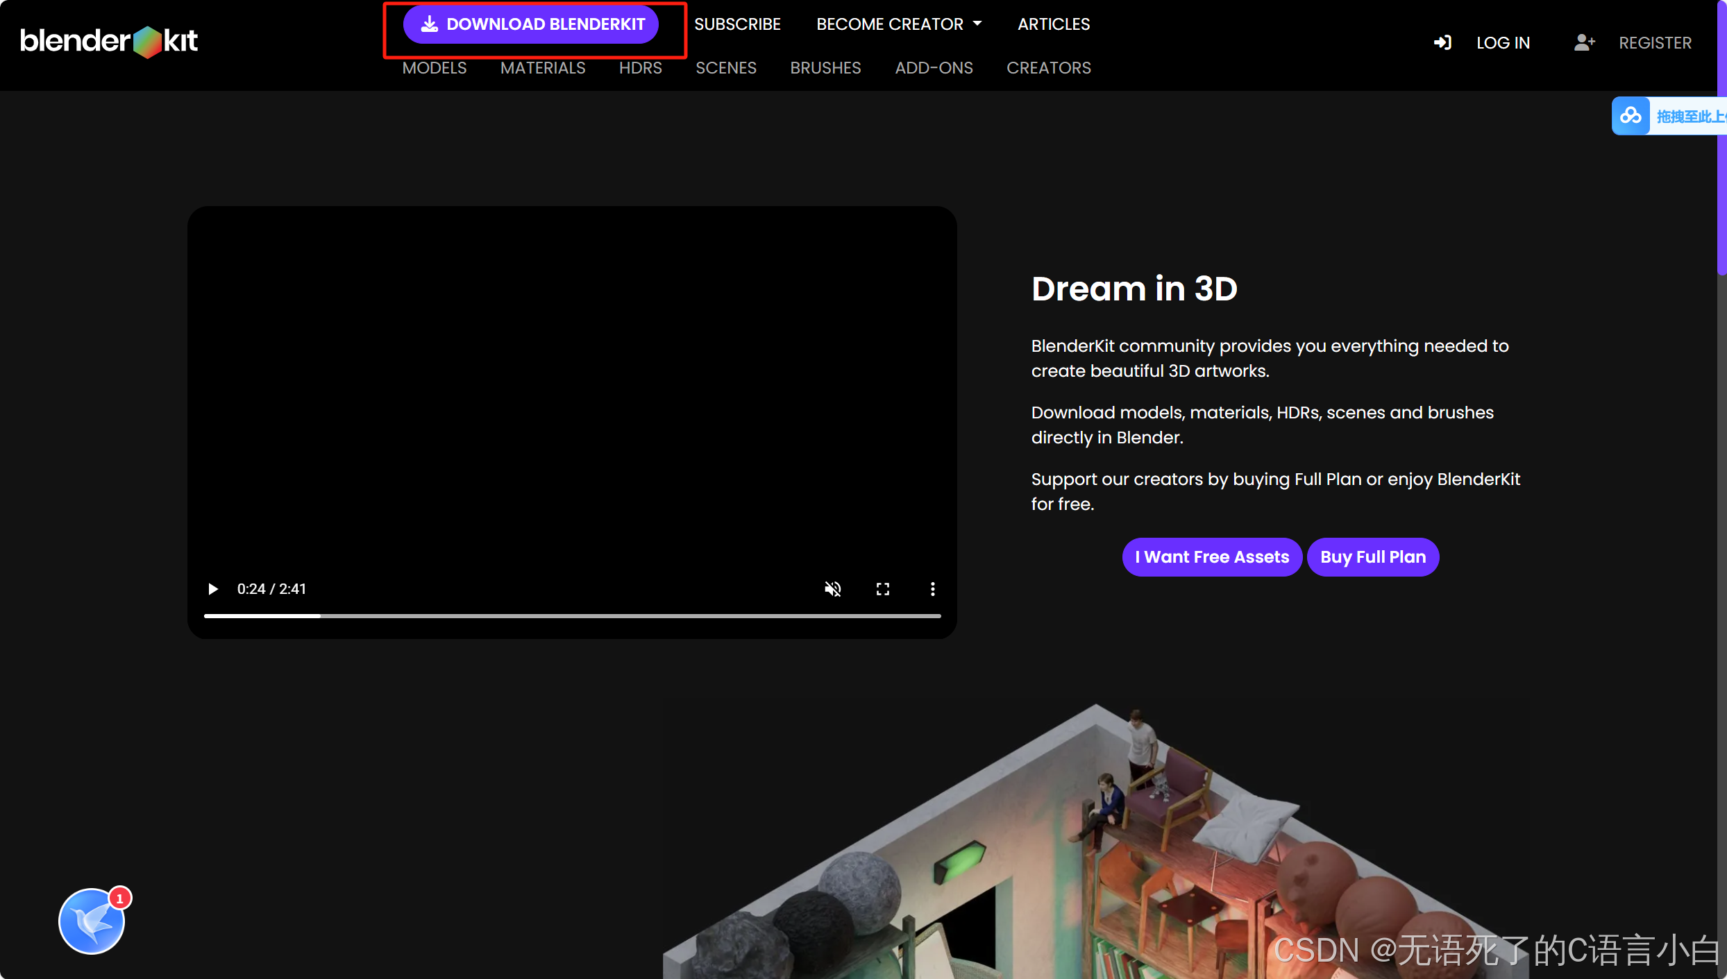The height and width of the screenshot is (979, 1727).
Task: Go to the Brushes category
Action: (x=825, y=68)
